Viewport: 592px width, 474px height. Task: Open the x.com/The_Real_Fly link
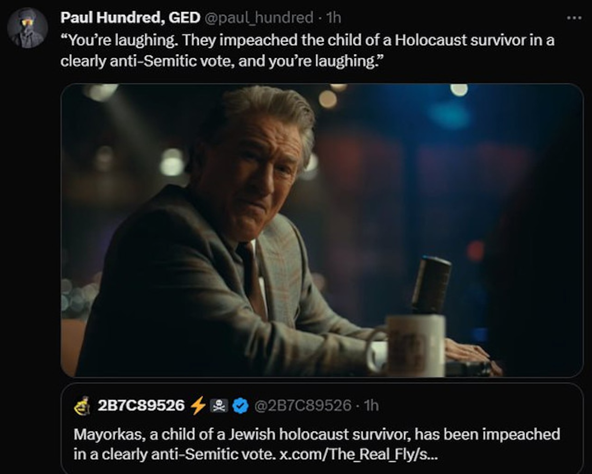(358, 454)
